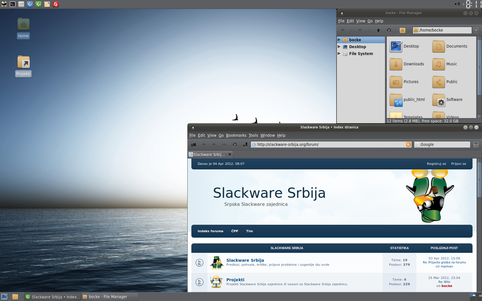Click the 'Registruj se' link
This screenshot has width=482, height=301.
click(x=436, y=164)
